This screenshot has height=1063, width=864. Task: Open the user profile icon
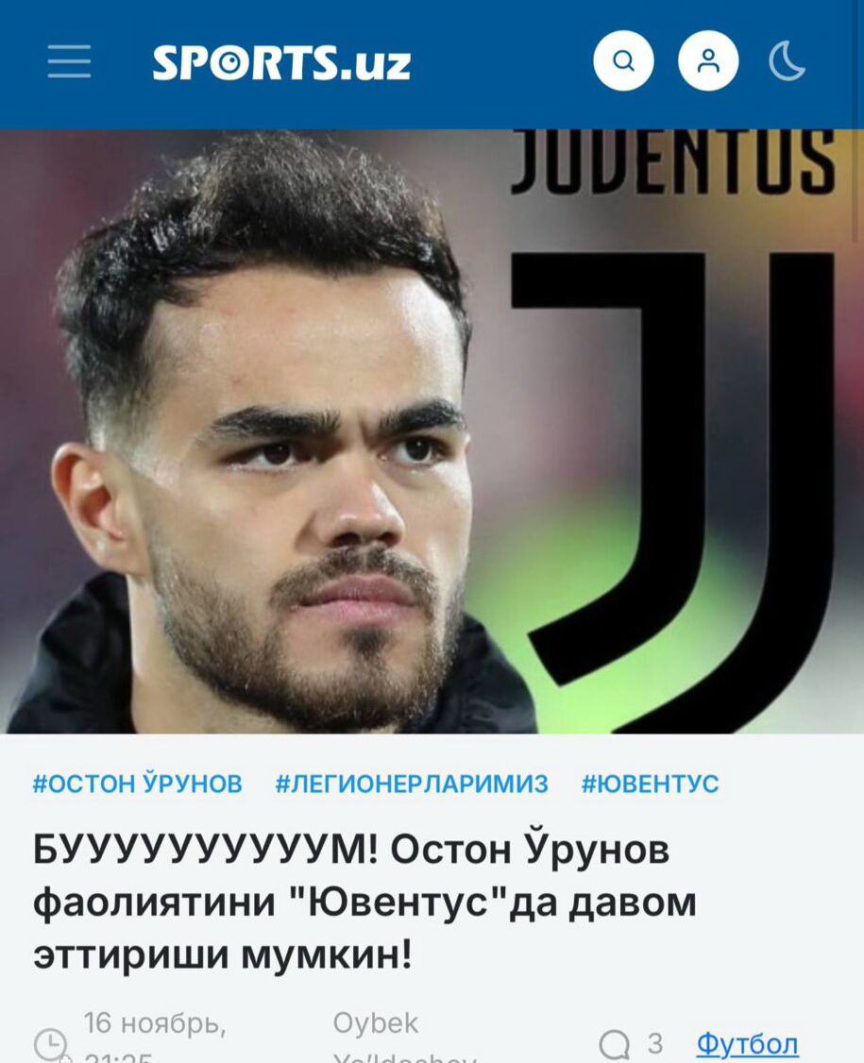708,60
